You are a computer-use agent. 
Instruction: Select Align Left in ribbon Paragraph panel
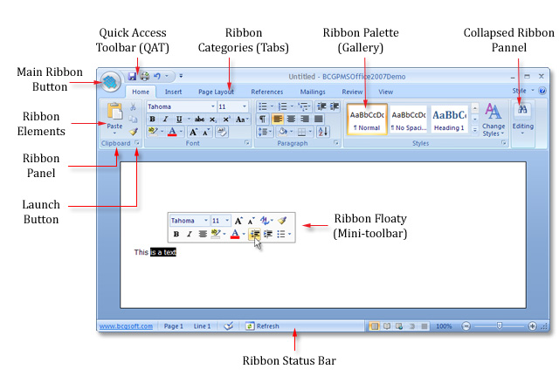[x=278, y=119]
